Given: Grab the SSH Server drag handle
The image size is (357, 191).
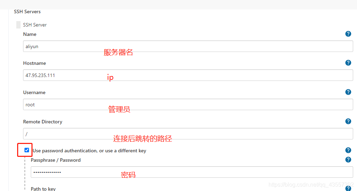Looking at the screenshot, I should tap(19, 25).
